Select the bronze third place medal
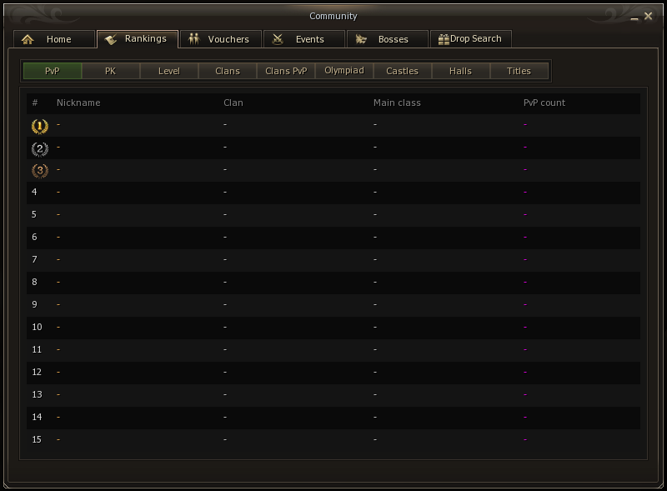The height and width of the screenshot is (491, 667). coord(40,171)
